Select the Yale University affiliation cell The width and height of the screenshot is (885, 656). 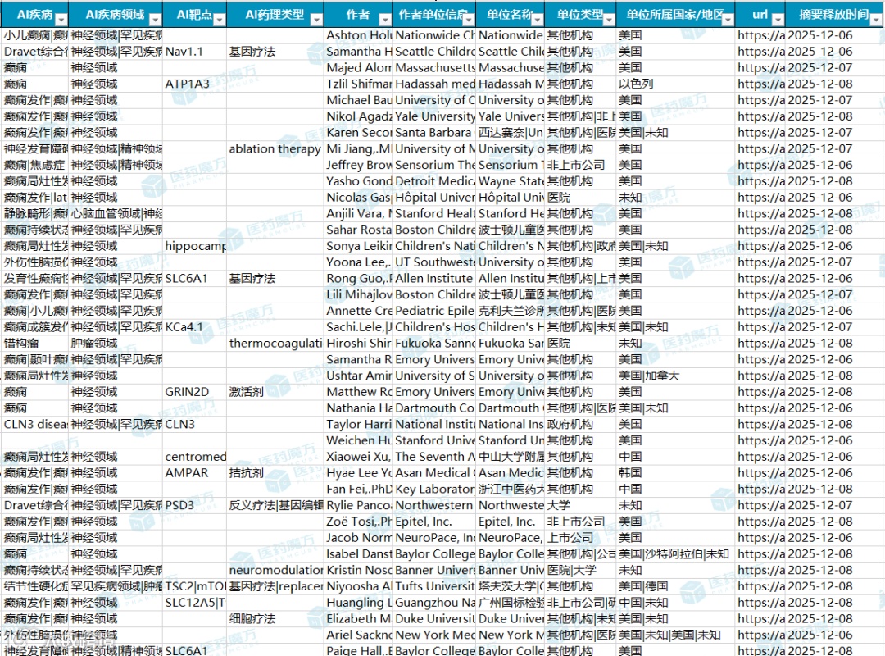pos(434,116)
